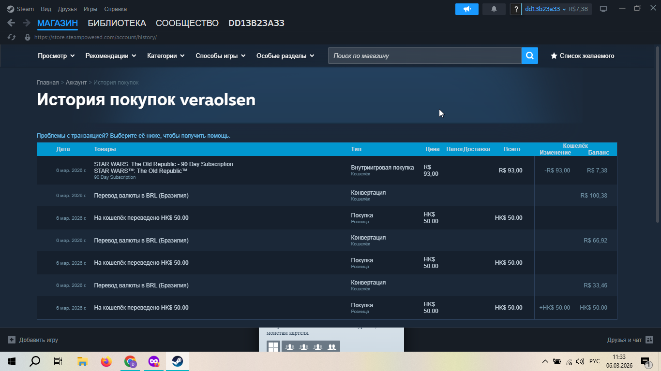The width and height of the screenshot is (661, 371).
Task: Launch File Explorer from the taskbar
Action: [82, 361]
